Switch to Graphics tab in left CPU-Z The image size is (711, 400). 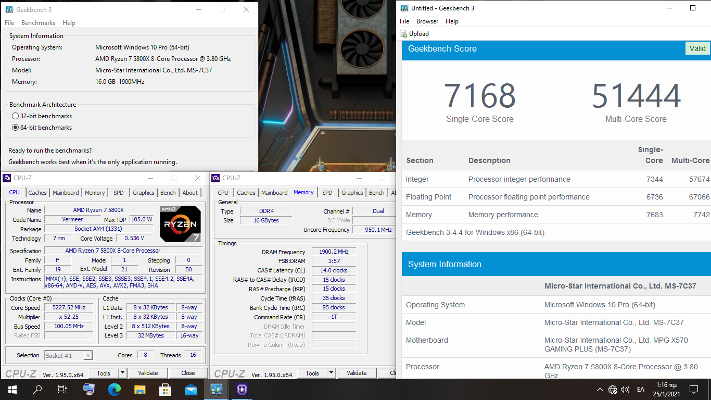click(x=144, y=193)
